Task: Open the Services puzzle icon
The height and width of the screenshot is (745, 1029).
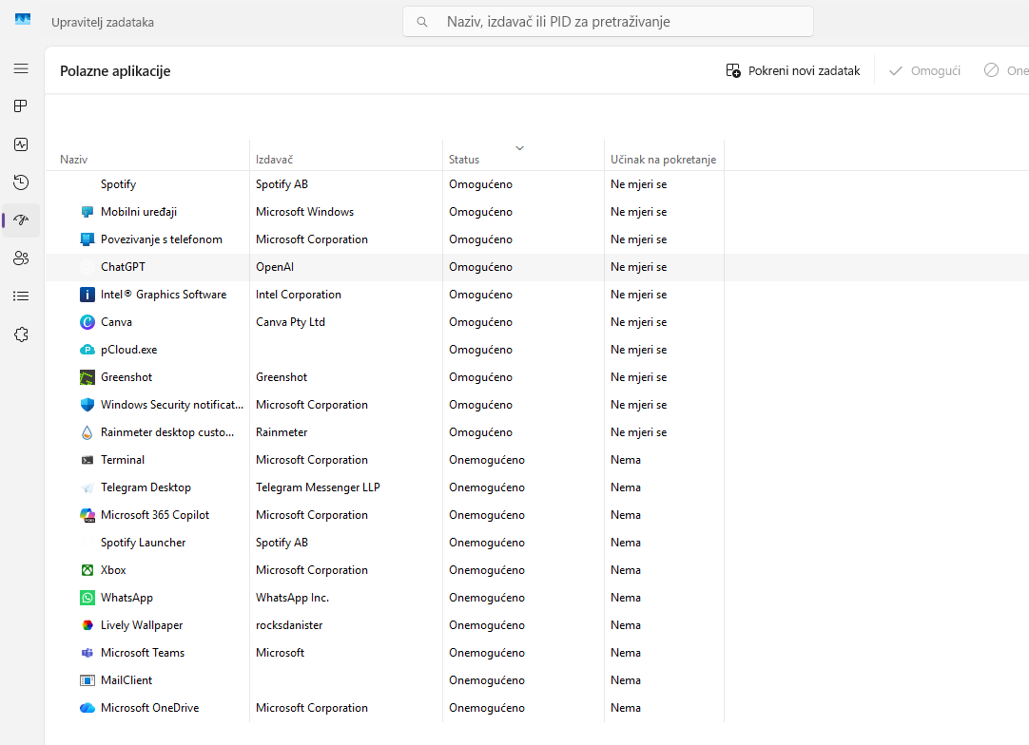Action: (21, 334)
